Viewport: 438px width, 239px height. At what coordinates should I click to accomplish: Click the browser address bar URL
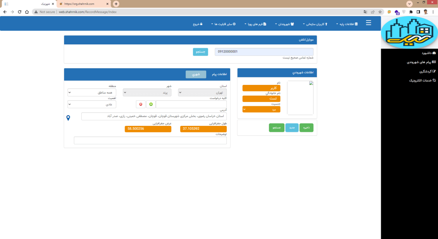point(87,12)
